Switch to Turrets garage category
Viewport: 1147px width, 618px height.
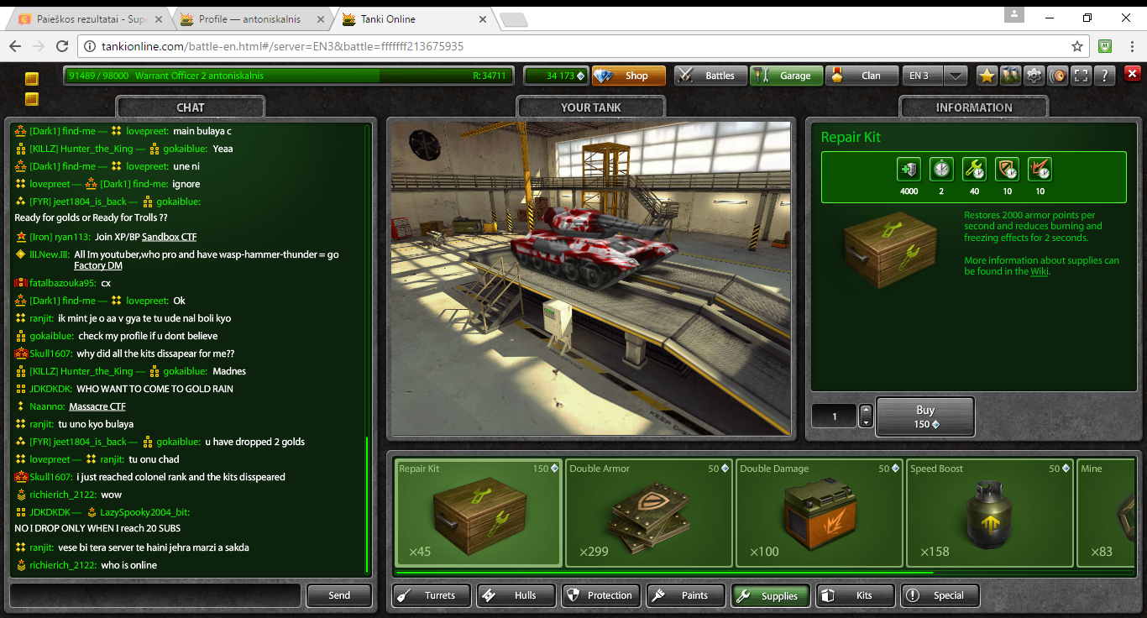[x=432, y=595]
